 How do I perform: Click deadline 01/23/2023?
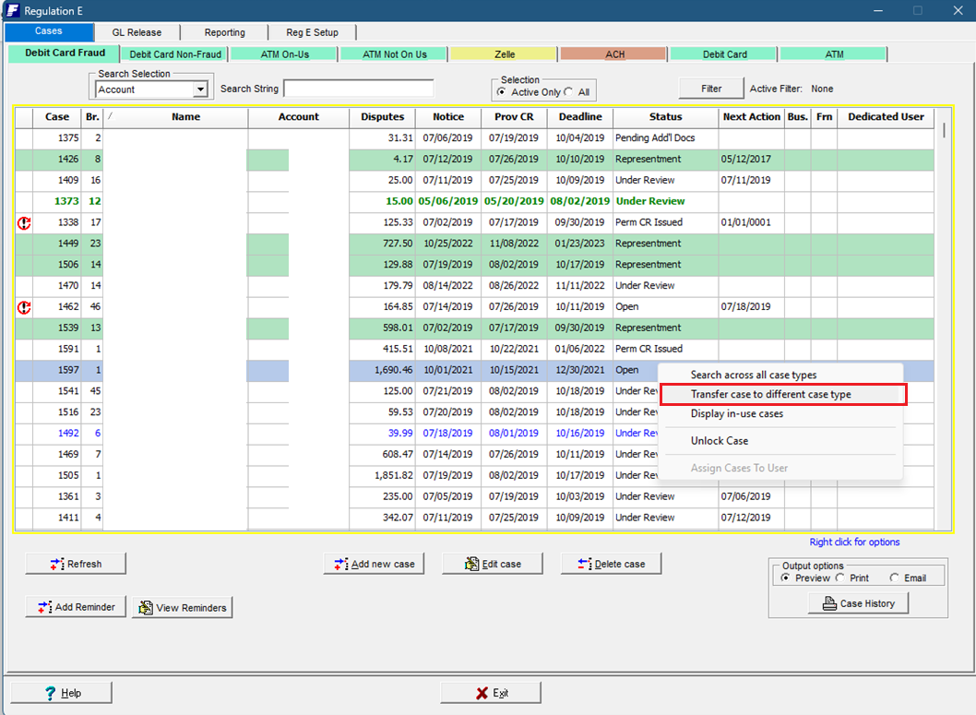(x=579, y=244)
